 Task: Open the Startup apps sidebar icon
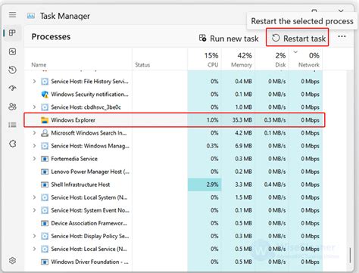pos(12,88)
